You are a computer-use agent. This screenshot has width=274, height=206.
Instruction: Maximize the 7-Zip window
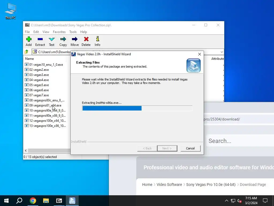[206, 25]
